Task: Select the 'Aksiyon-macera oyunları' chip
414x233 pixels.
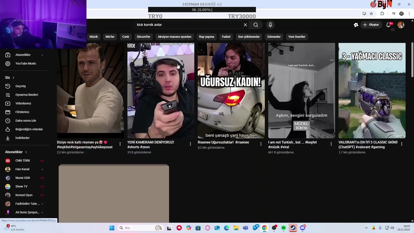Action: pos(175,37)
